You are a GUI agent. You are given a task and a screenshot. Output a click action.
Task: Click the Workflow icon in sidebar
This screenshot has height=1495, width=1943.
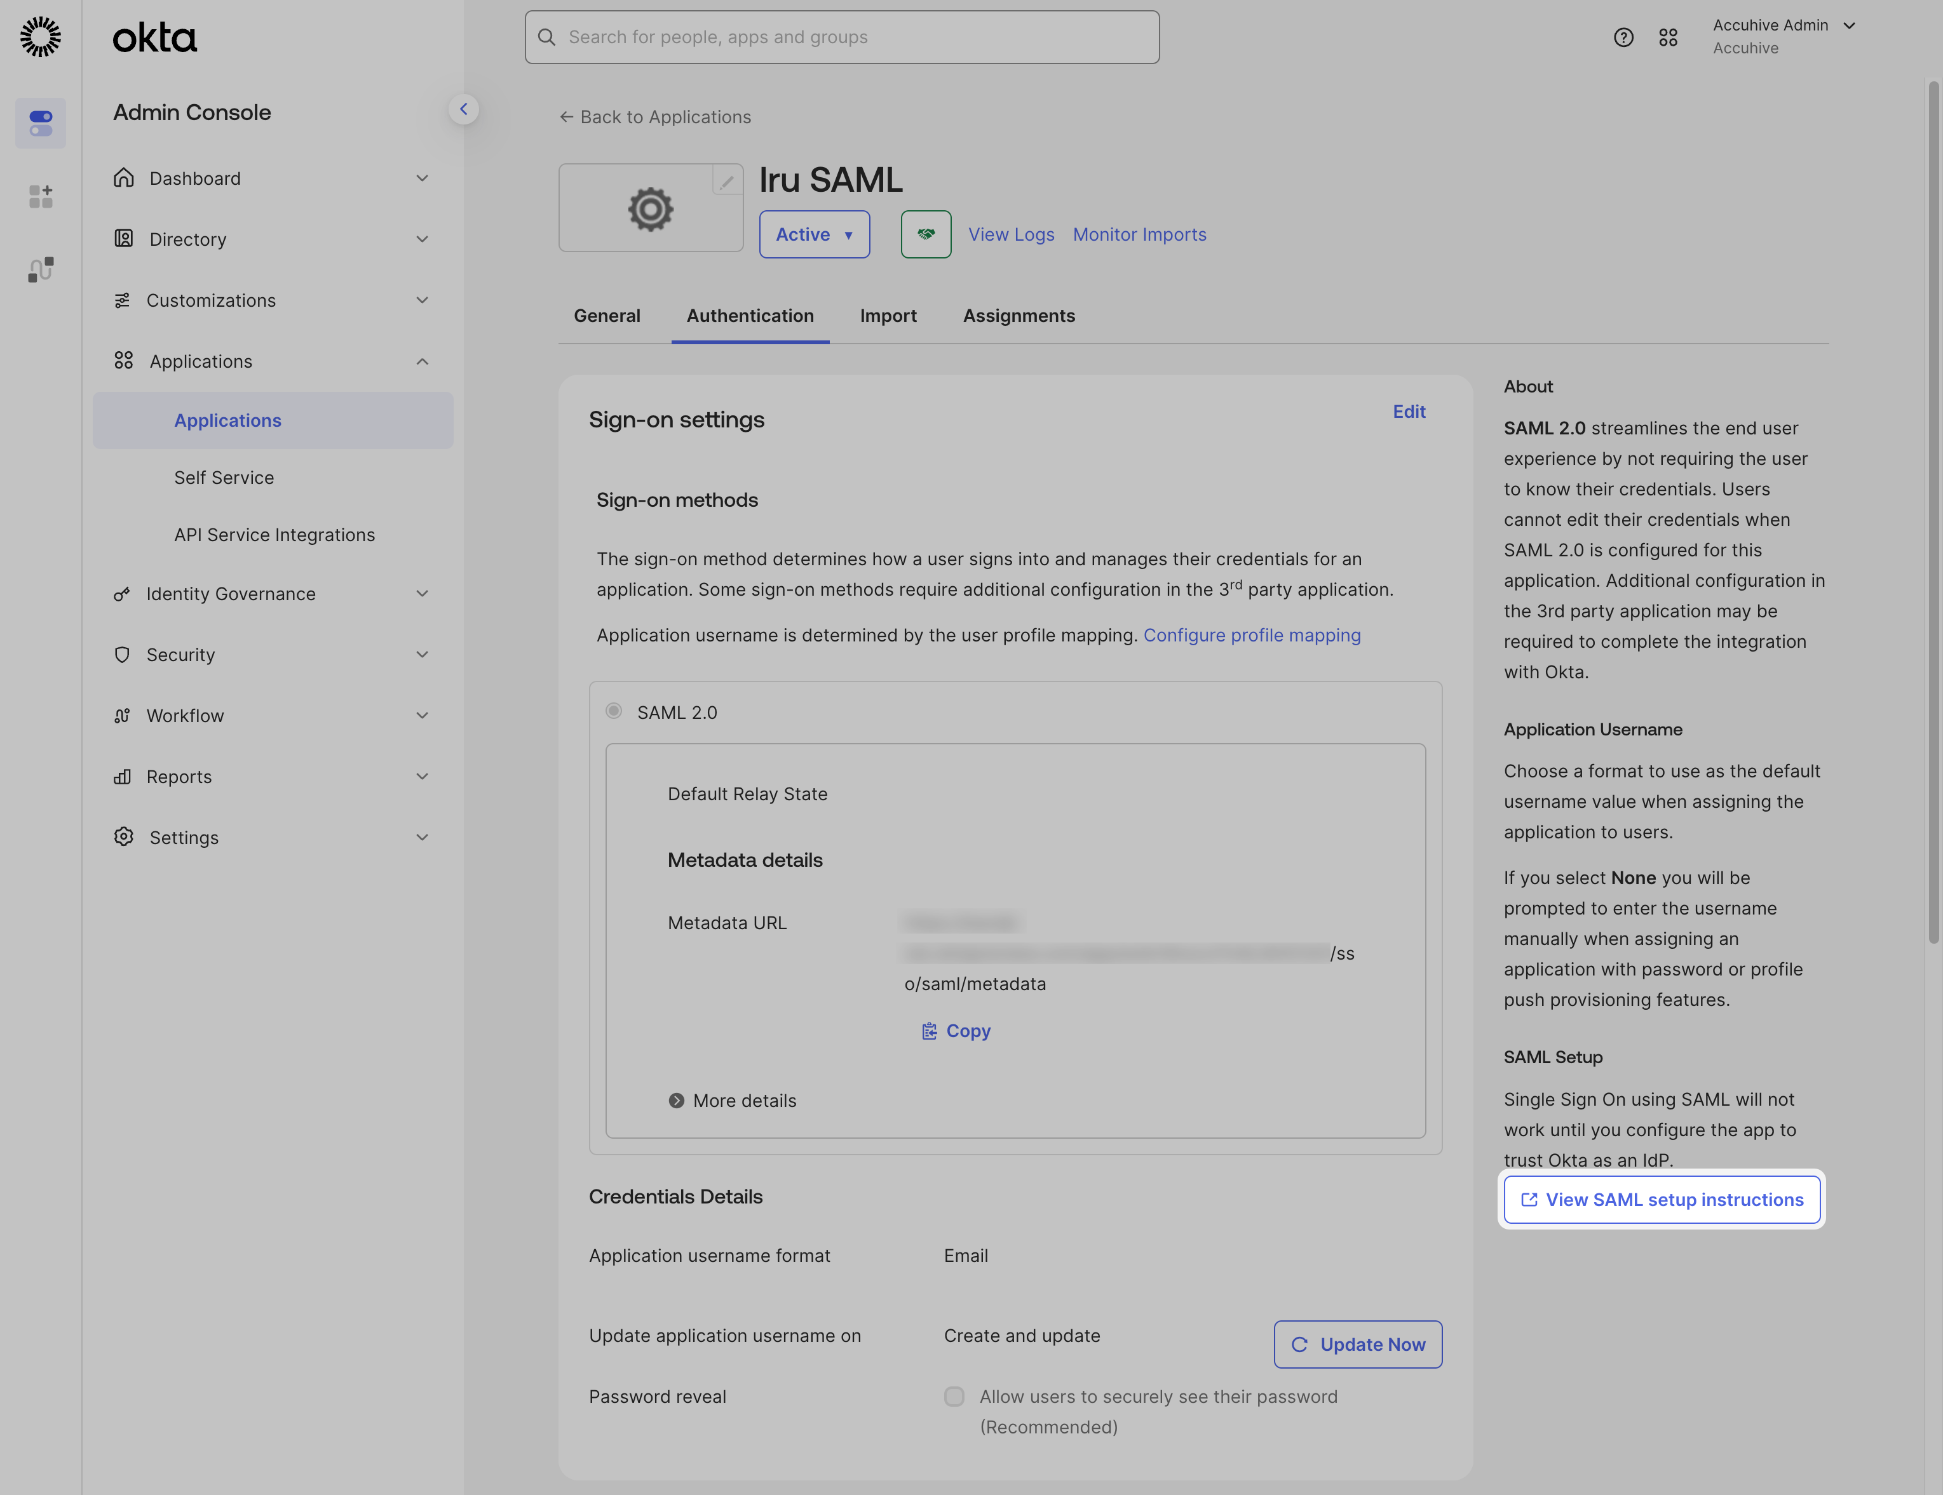coord(122,715)
